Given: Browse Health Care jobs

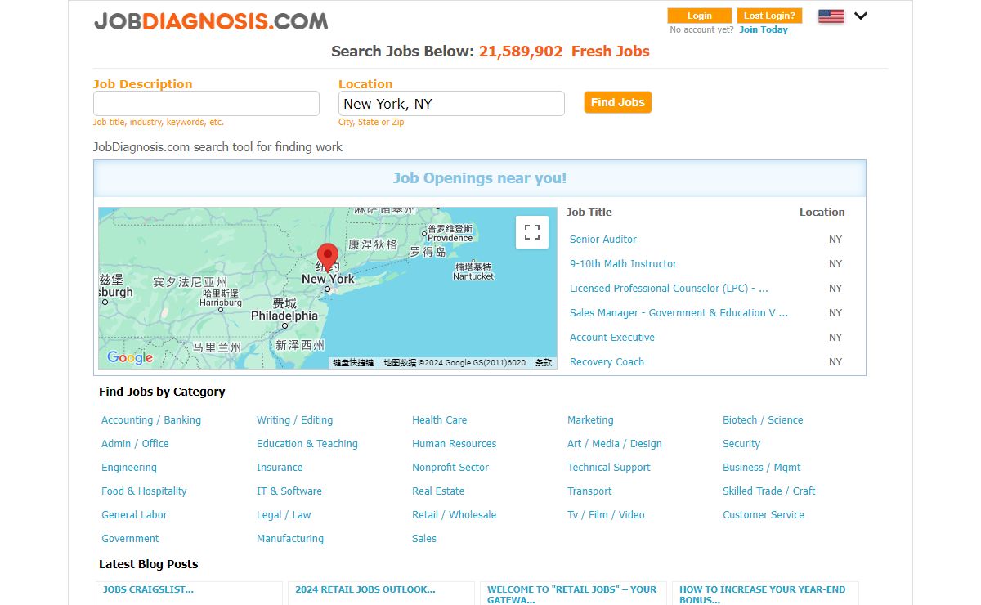Looking at the screenshot, I should [x=439, y=420].
